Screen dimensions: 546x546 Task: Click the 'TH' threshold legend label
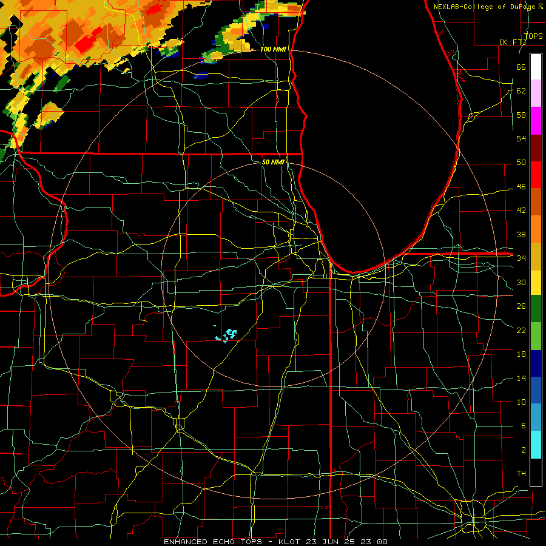click(521, 473)
